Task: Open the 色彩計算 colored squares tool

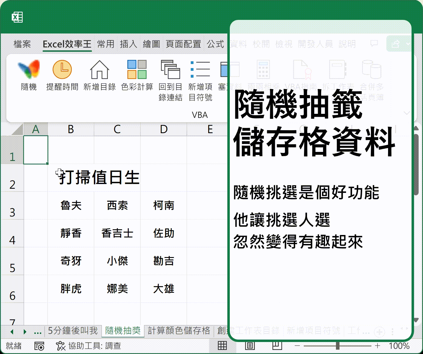Action: point(137,70)
